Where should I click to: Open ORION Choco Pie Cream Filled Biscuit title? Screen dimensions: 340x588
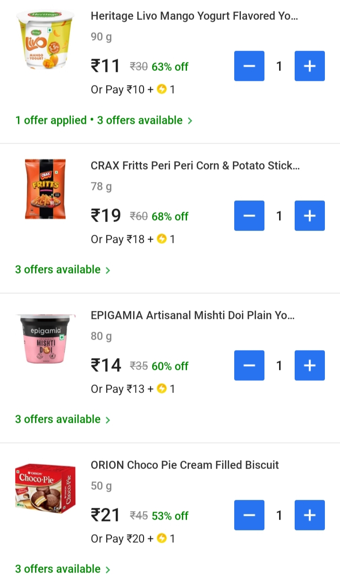185,465
